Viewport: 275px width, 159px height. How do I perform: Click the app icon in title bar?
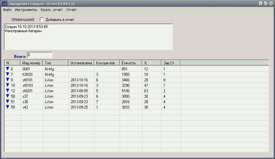point(4,3)
